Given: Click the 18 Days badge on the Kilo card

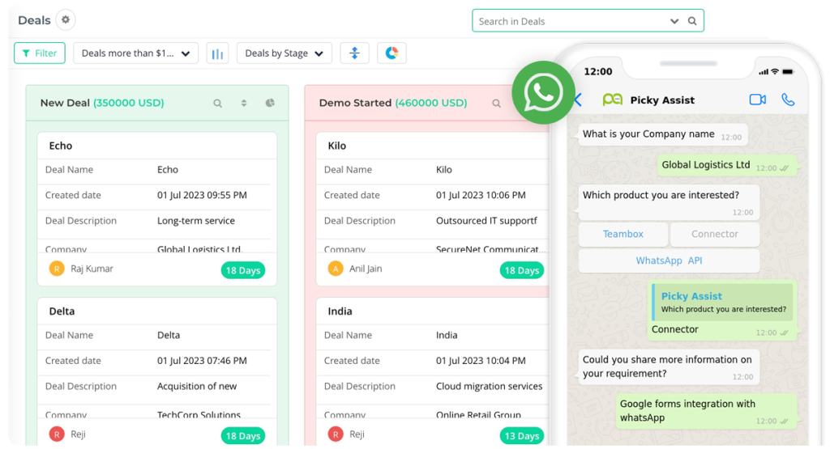Looking at the screenshot, I should tap(521, 270).
